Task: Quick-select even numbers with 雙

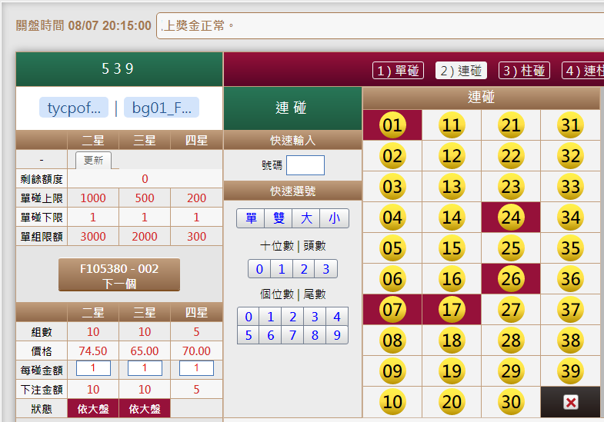Action: pos(279,218)
